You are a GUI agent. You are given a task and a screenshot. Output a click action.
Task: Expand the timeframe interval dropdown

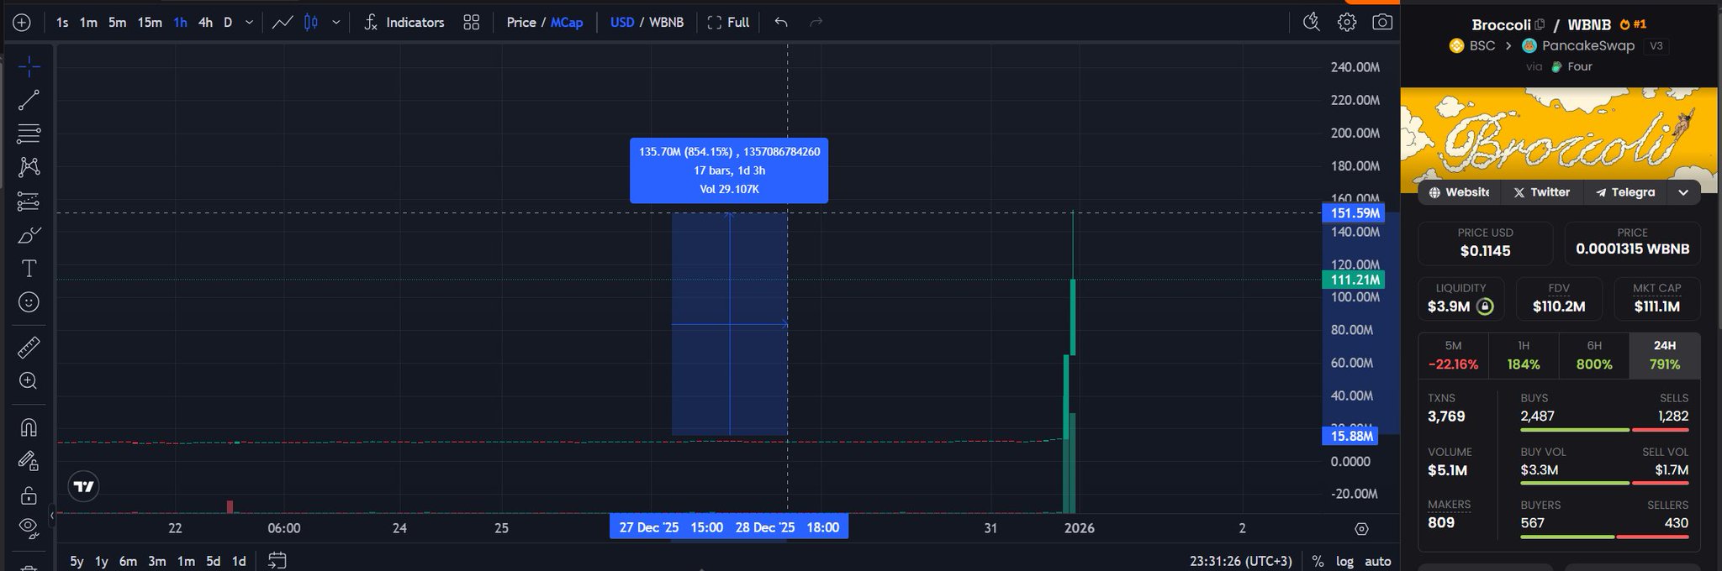click(249, 23)
